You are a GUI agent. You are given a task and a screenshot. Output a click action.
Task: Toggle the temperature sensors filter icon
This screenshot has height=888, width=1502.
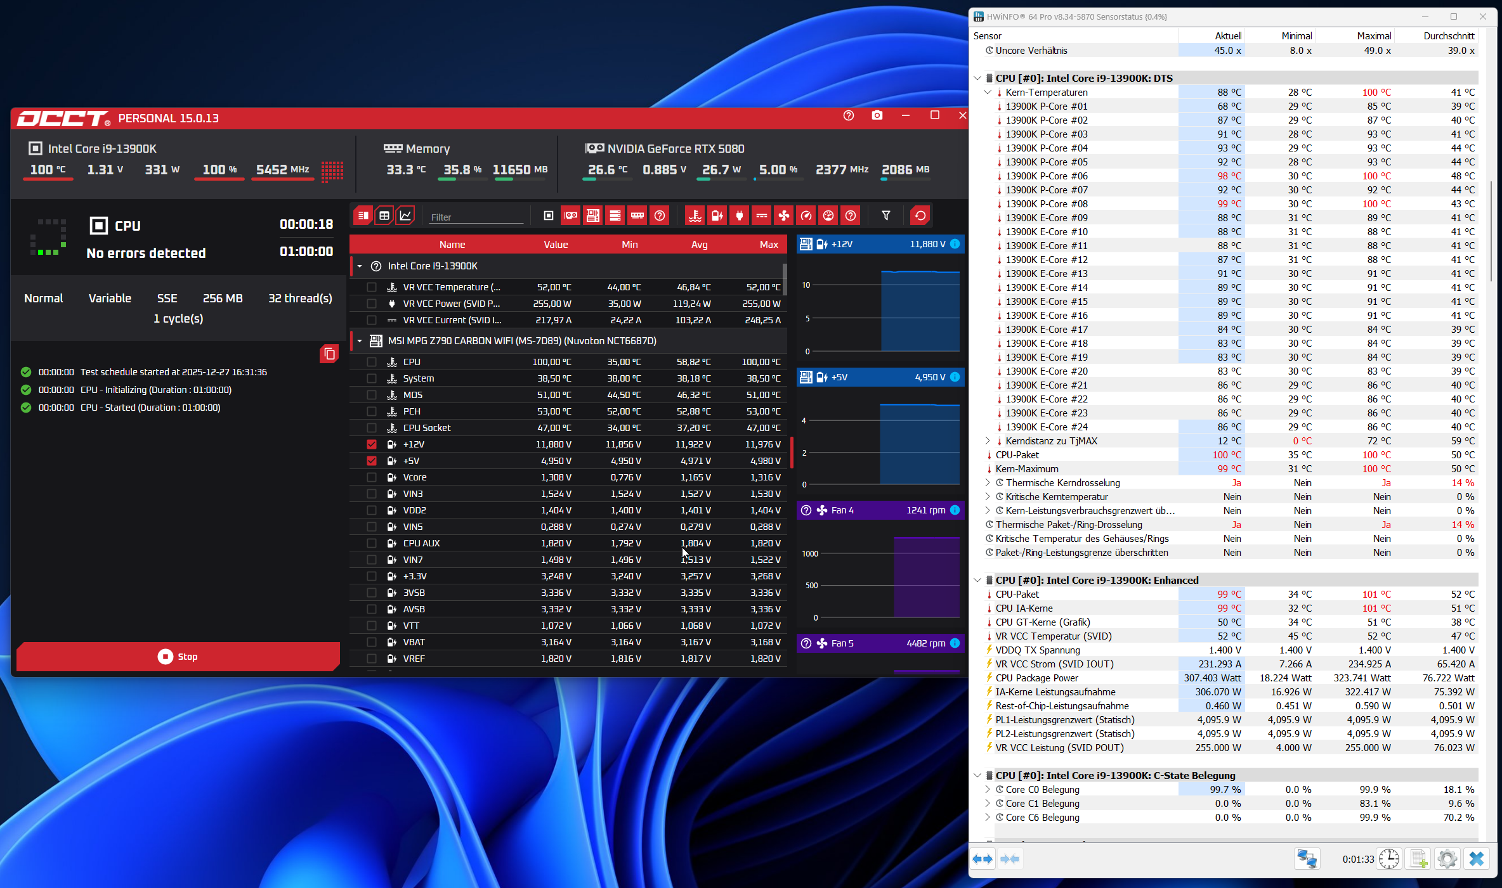(695, 216)
